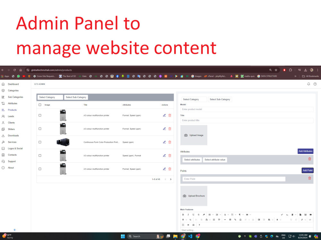Open the help question-mark icon in header
The width and height of the screenshot is (321, 240).
(x=315, y=84)
